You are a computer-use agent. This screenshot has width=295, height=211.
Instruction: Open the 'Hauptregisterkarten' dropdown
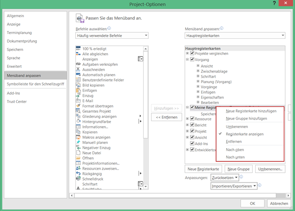click(235, 35)
